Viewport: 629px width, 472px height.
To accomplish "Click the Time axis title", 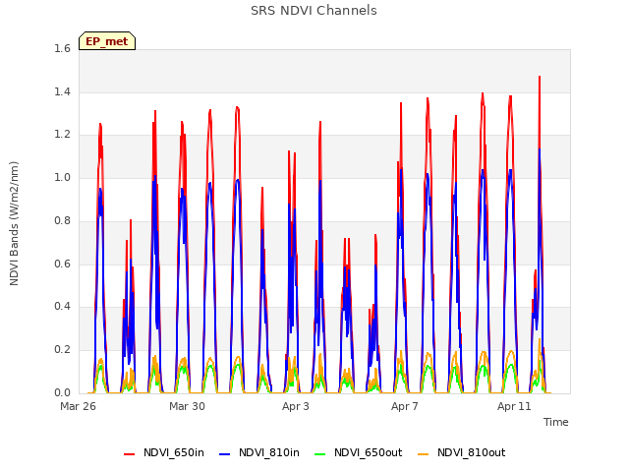I will (556, 422).
